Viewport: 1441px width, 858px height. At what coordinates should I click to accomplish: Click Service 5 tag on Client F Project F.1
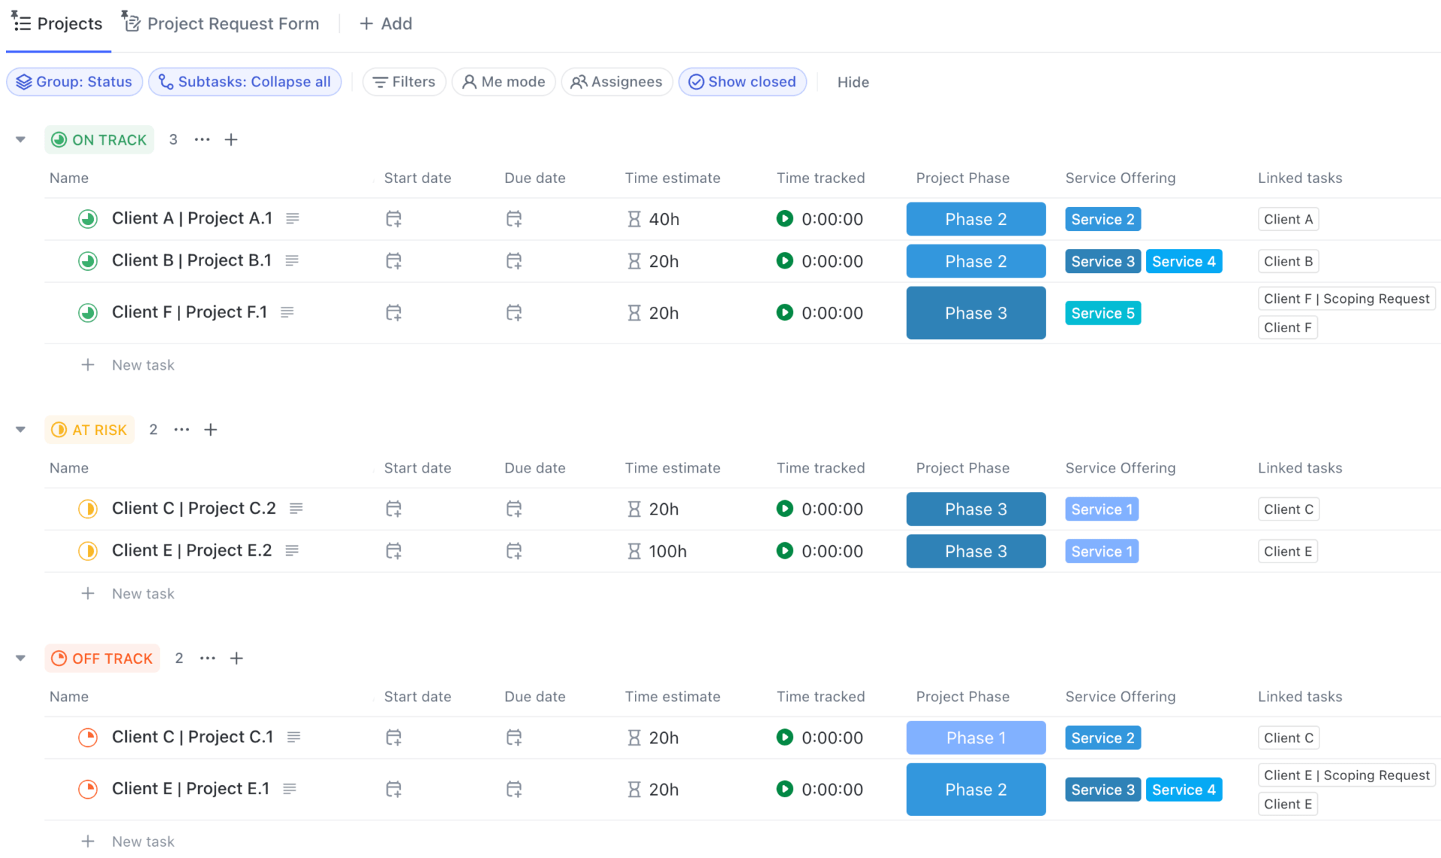[1103, 313]
